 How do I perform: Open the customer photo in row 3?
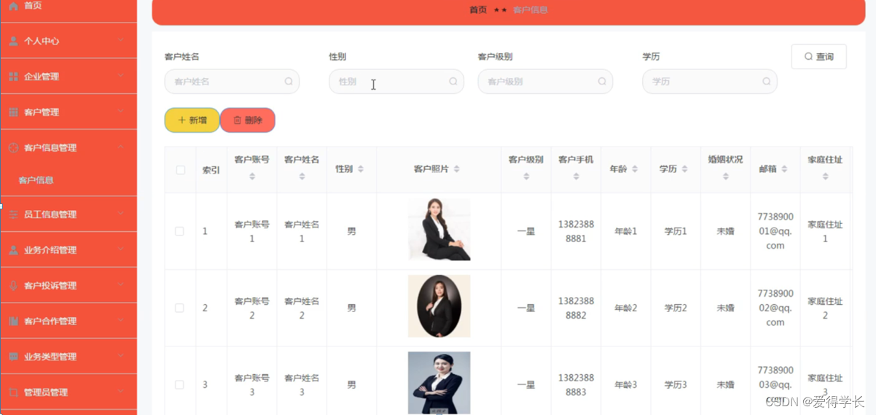click(x=439, y=383)
